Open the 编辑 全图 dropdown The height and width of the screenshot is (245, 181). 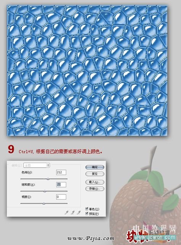click(36, 165)
